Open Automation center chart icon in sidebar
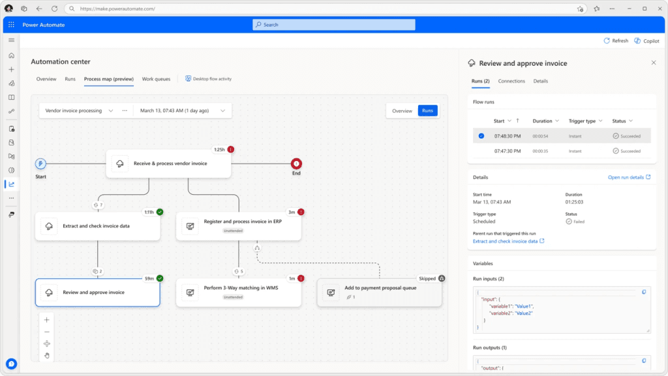668x376 pixels. point(12,184)
